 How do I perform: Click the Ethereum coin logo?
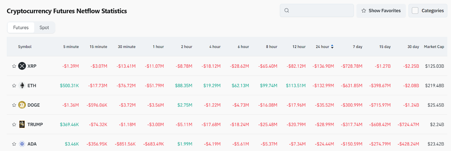click(x=22, y=85)
